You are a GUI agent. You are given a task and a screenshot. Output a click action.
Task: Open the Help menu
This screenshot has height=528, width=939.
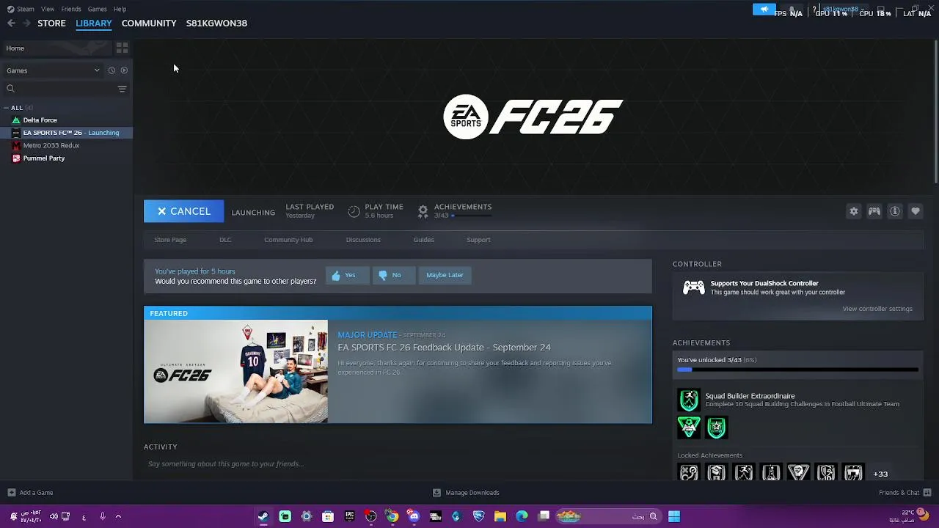[x=120, y=9]
